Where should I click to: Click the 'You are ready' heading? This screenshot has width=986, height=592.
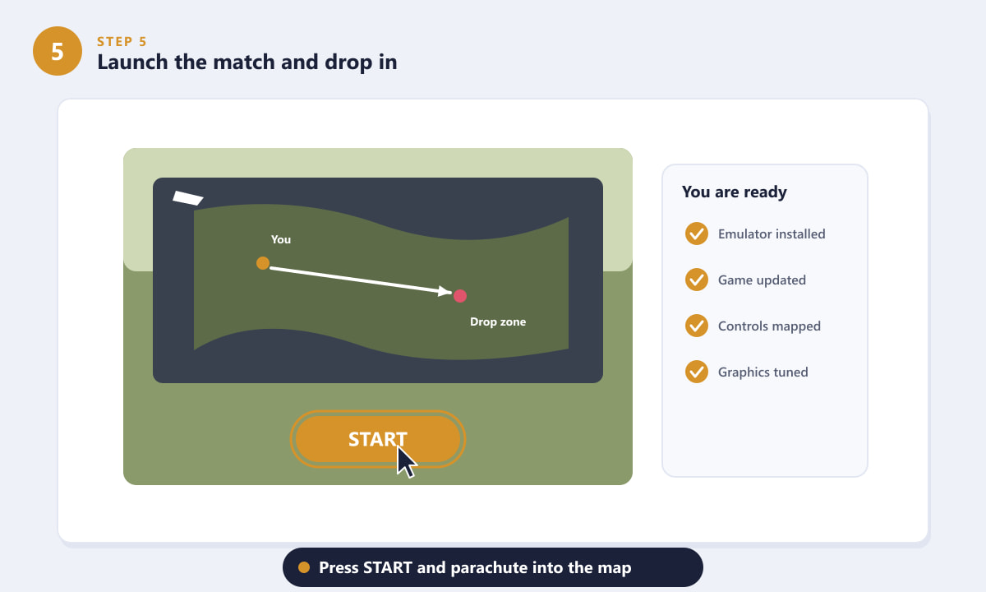(735, 192)
